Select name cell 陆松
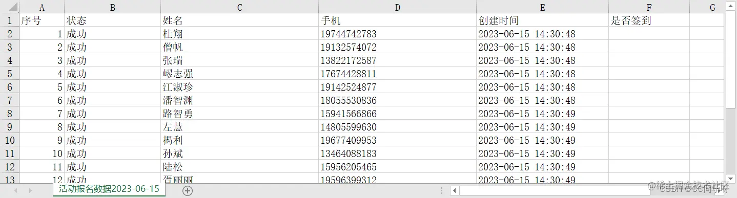Image resolution: width=737 pixels, height=198 pixels. coord(240,167)
